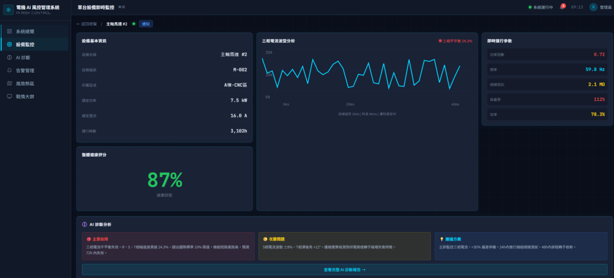The image size is (614, 278).
Task: Click the red dot icon beside 主要故障
Action: pyautogui.click(x=89, y=239)
